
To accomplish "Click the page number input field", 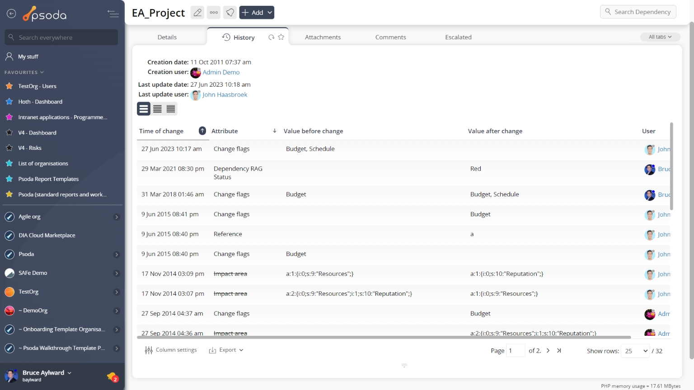I will [516, 351].
